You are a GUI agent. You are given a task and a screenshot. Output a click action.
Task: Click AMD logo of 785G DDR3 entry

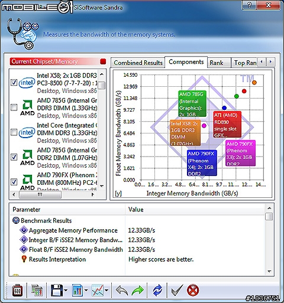pyautogui.click(x=27, y=107)
